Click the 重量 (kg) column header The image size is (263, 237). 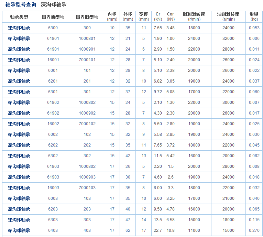(254, 17)
